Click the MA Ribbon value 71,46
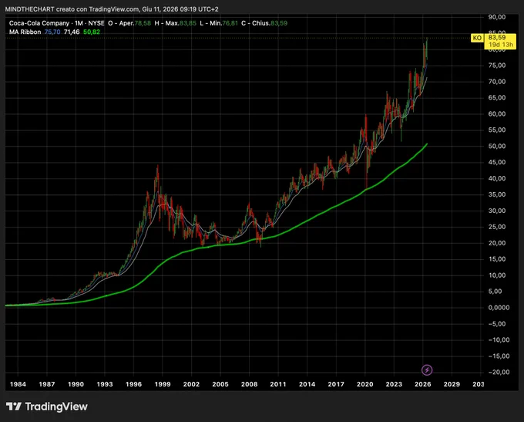524x422 pixels. 72,32
